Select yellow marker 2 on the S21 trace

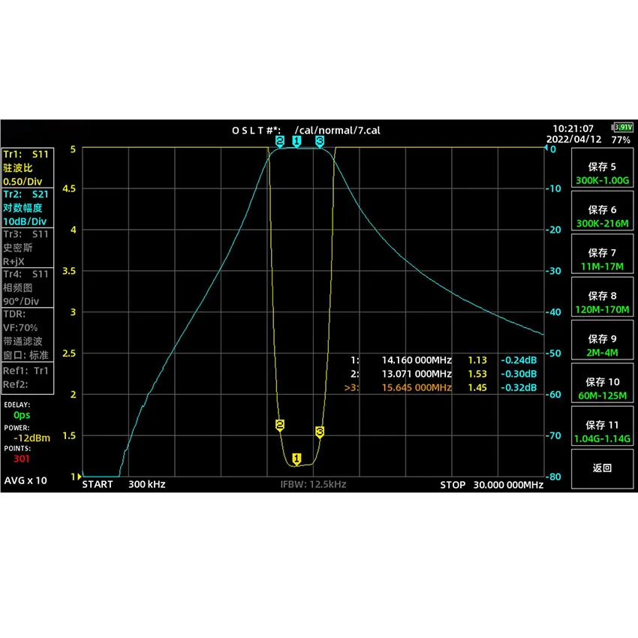[x=280, y=425]
